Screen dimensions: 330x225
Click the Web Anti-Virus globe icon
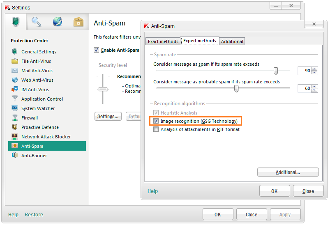click(15, 80)
